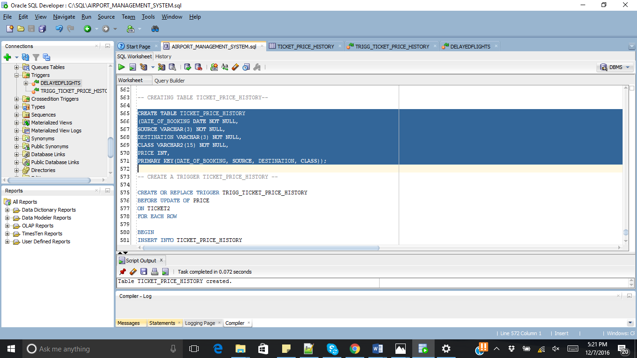Viewport: 637px width, 358px height.
Task: Switch to the History sub-tab
Action: tap(163, 56)
